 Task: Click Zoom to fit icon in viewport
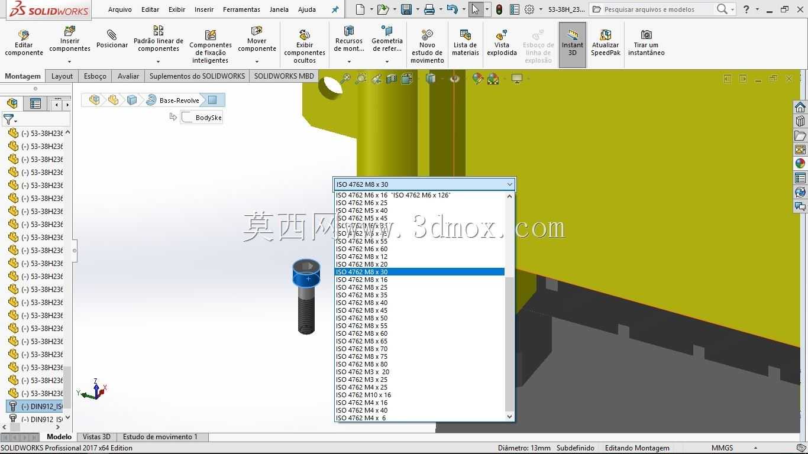345,79
